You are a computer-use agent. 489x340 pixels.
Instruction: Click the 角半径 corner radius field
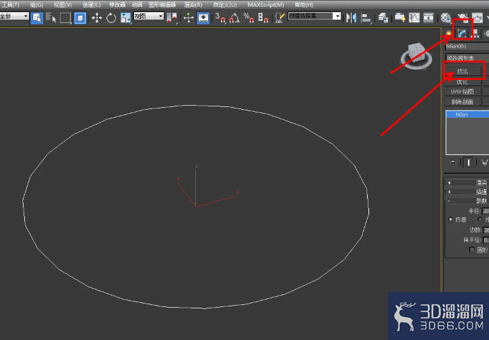[486, 240]
